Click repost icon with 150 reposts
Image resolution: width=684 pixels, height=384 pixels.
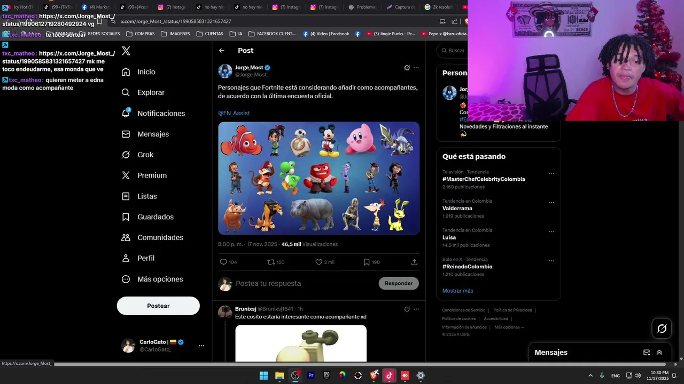pyautogui.click(x=271, y=262)
